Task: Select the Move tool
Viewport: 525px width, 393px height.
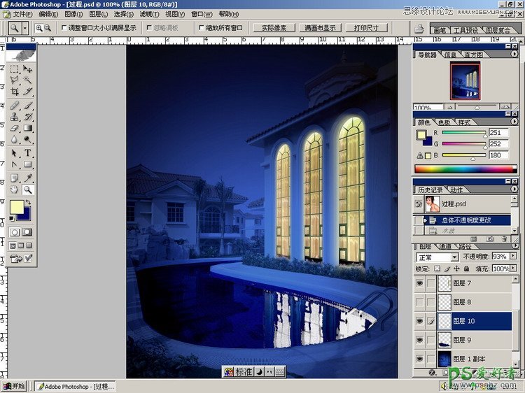Action: [28, 69]
